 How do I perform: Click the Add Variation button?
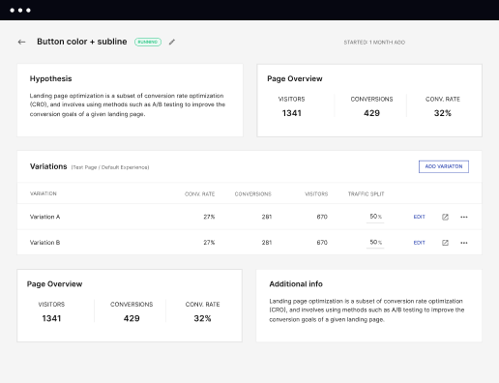[444, 166]
